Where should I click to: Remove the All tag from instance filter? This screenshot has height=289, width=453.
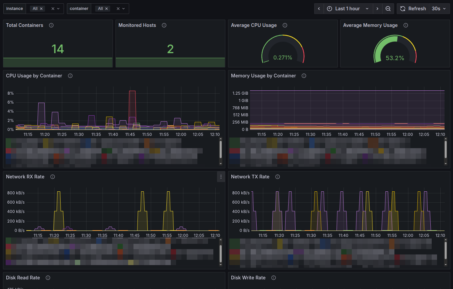click(41, 8)
